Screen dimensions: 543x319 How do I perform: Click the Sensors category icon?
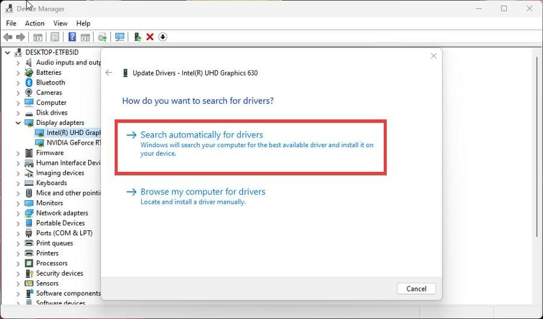click(29, 283)
